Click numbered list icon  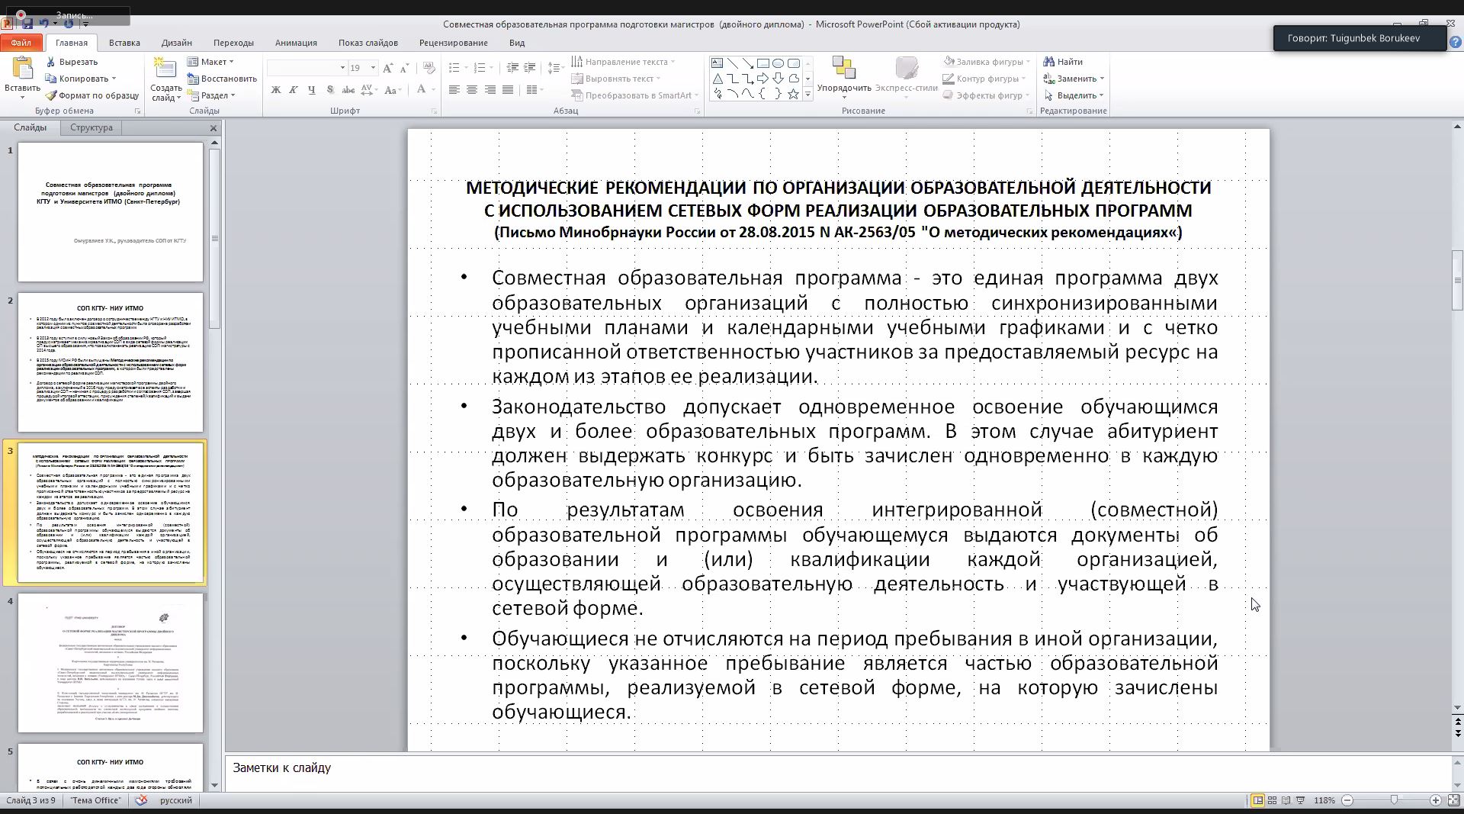[480, 68]
